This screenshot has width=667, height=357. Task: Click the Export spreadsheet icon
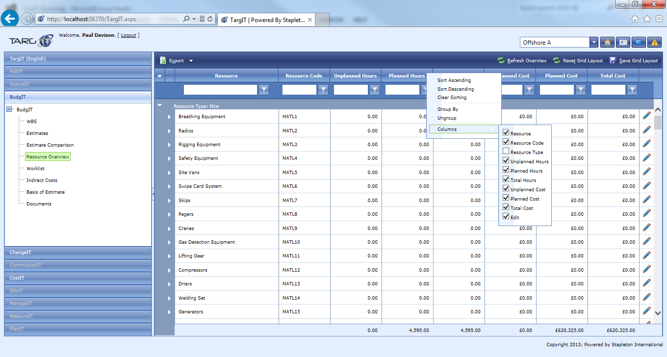click(x=163, y=61)
